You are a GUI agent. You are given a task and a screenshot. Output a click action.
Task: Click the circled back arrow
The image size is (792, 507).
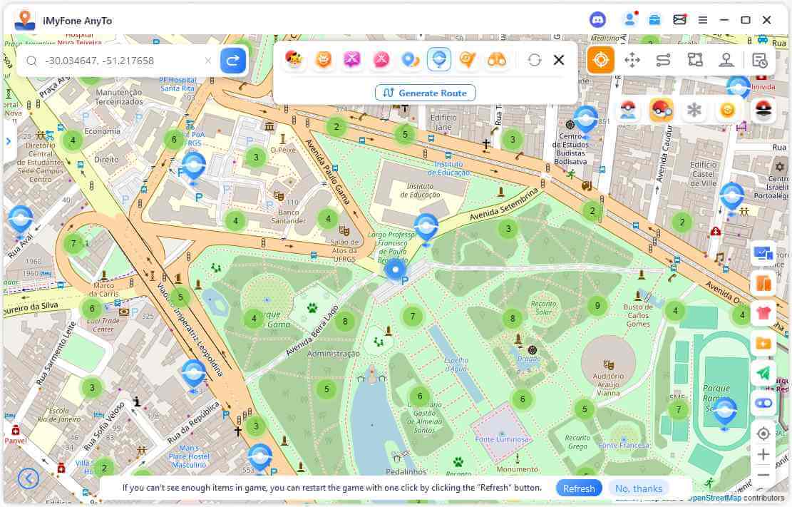[29, 478]
